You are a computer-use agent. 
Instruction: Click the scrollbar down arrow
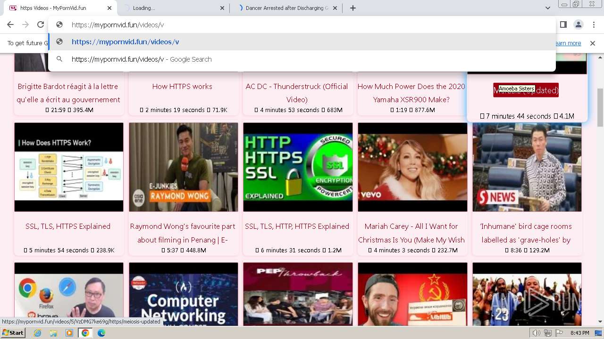600,322
